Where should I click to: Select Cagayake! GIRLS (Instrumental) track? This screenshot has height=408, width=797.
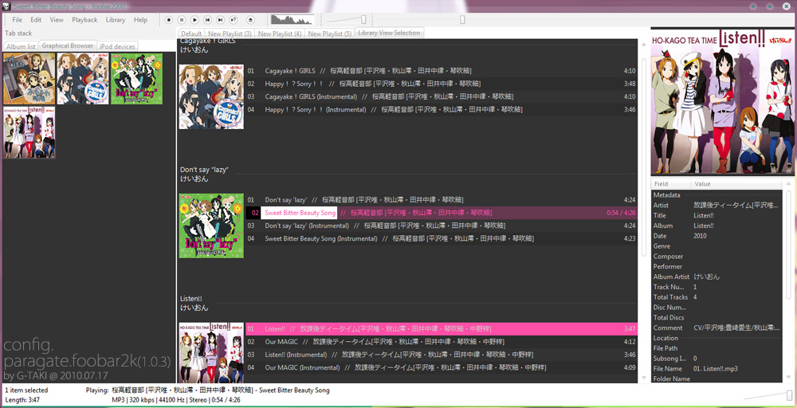(x=442, y=96)
